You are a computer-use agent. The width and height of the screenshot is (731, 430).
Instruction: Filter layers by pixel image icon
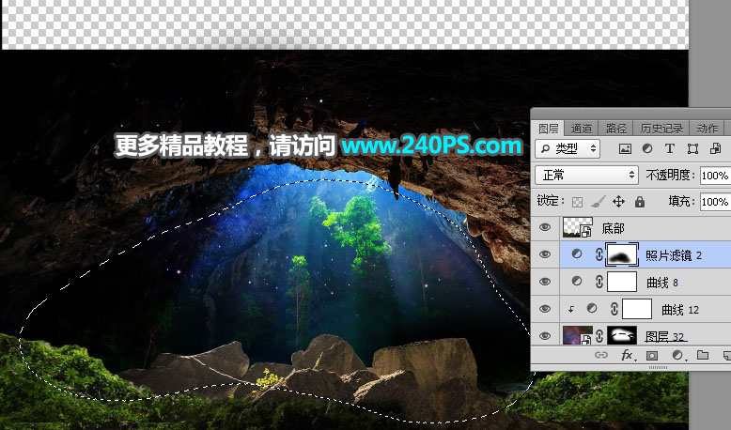point(625,148)
